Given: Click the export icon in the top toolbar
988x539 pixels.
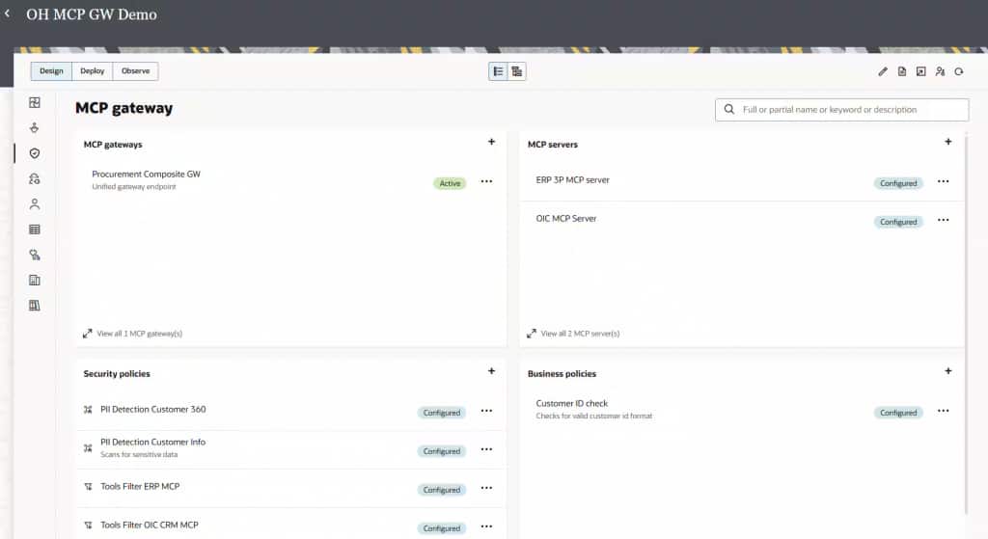Looking at the screenshot, I should [920, 71].
